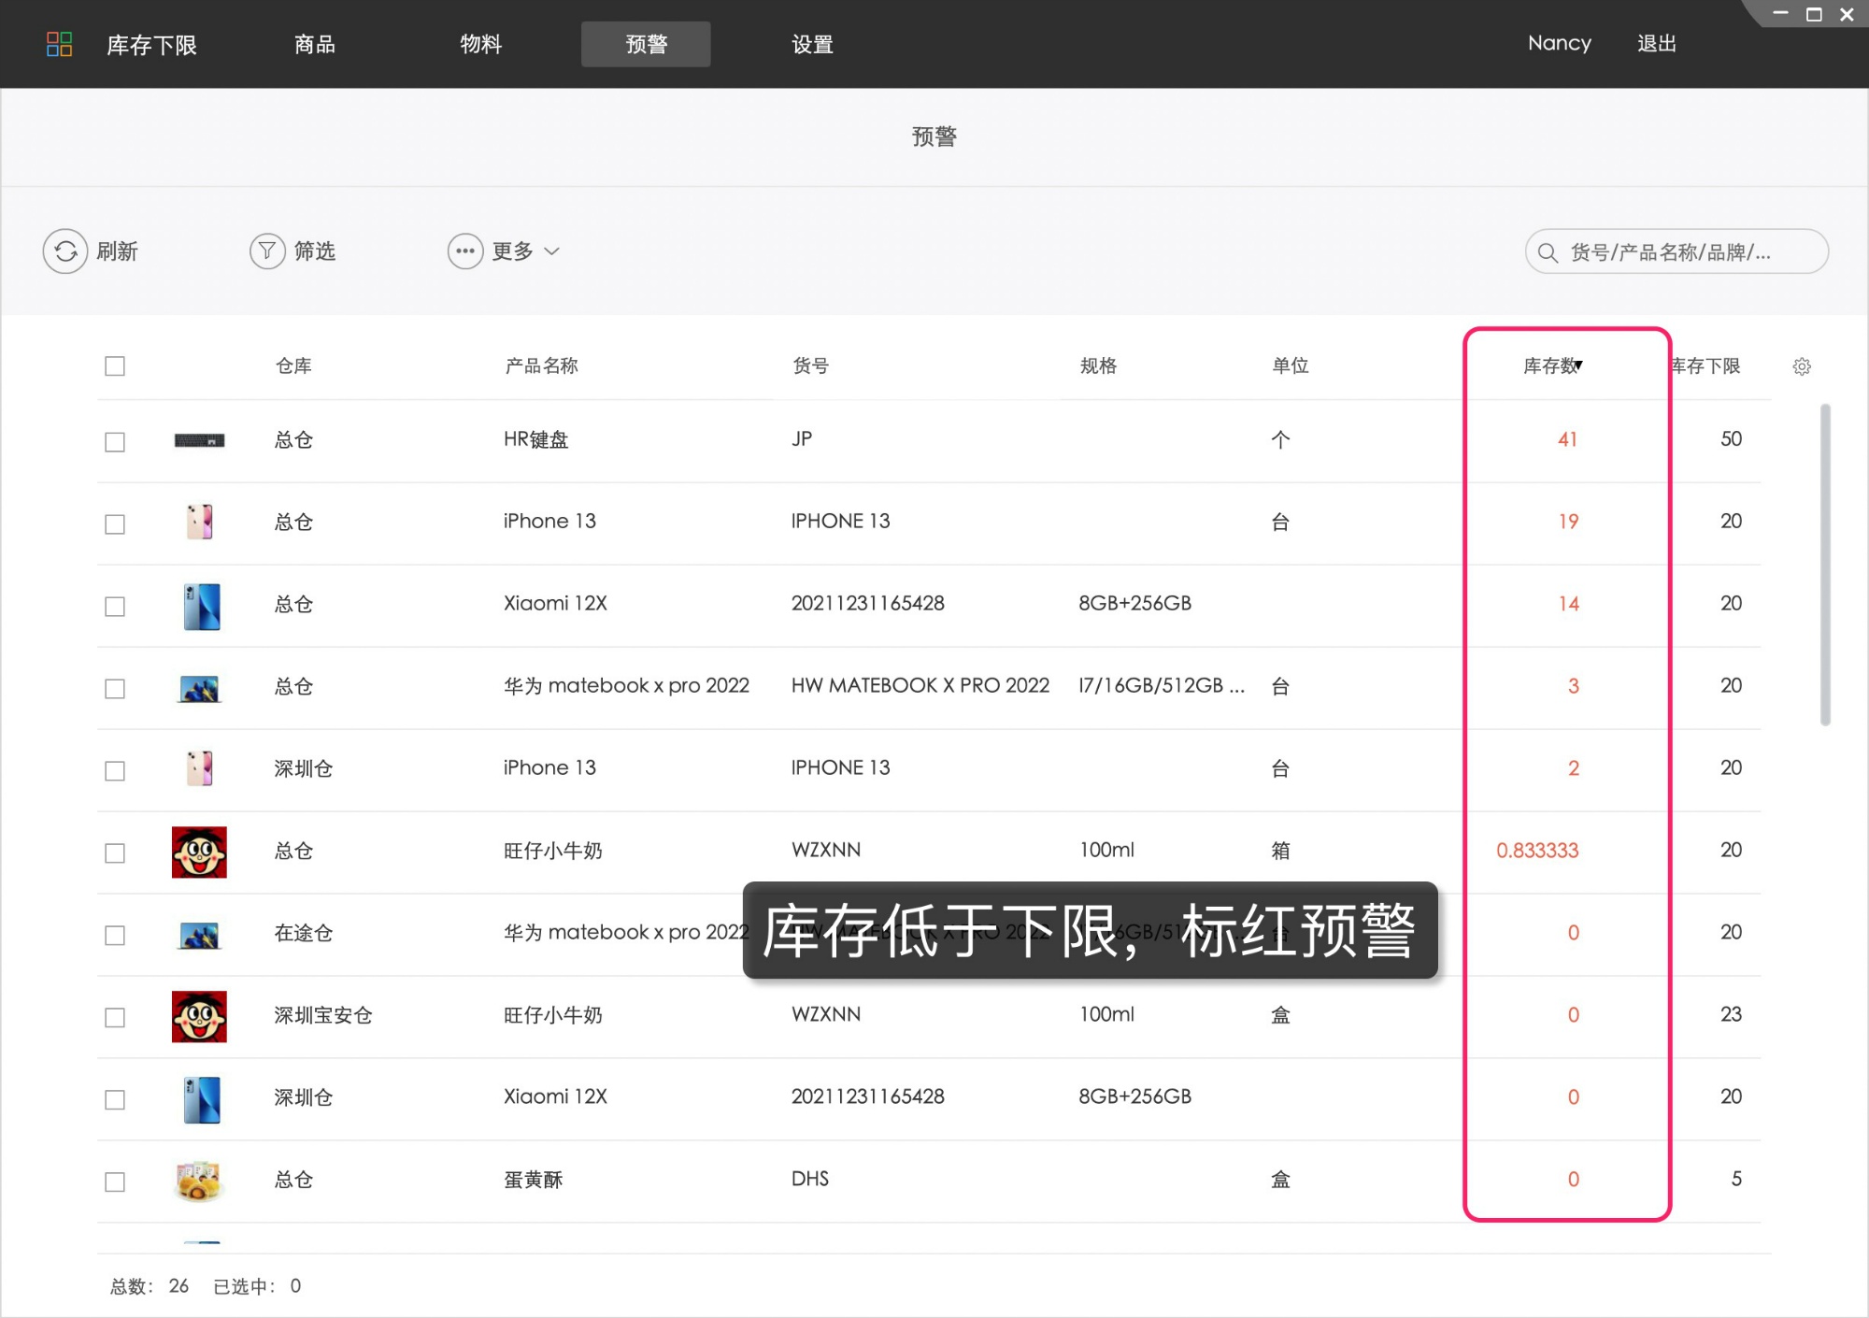
Task: Open 蛋黄酥 product thumbnail image
Action: tap(199, 1181)
